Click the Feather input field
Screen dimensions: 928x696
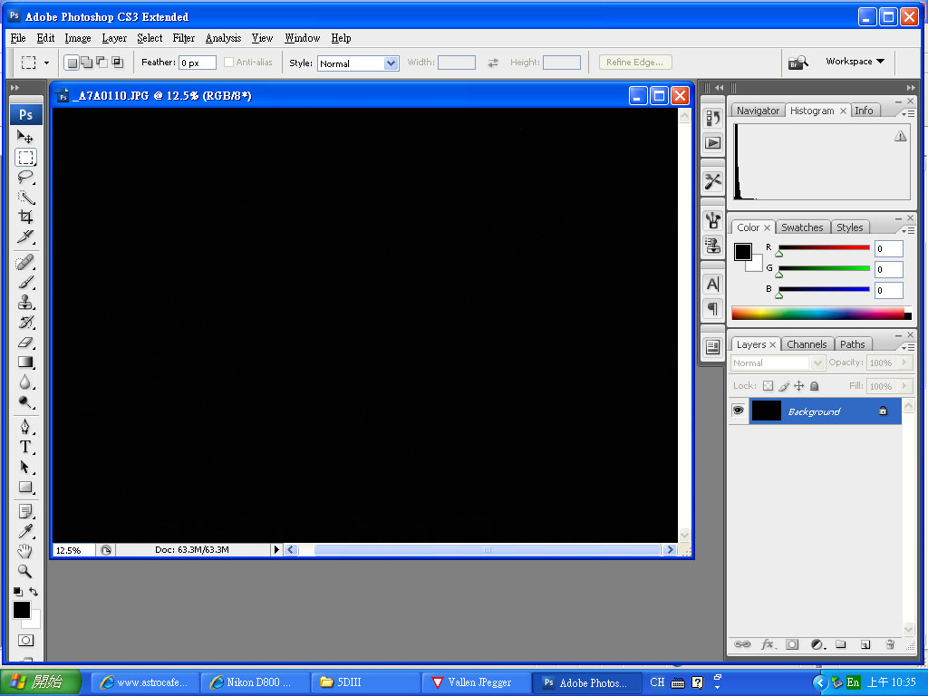point(197,63)
